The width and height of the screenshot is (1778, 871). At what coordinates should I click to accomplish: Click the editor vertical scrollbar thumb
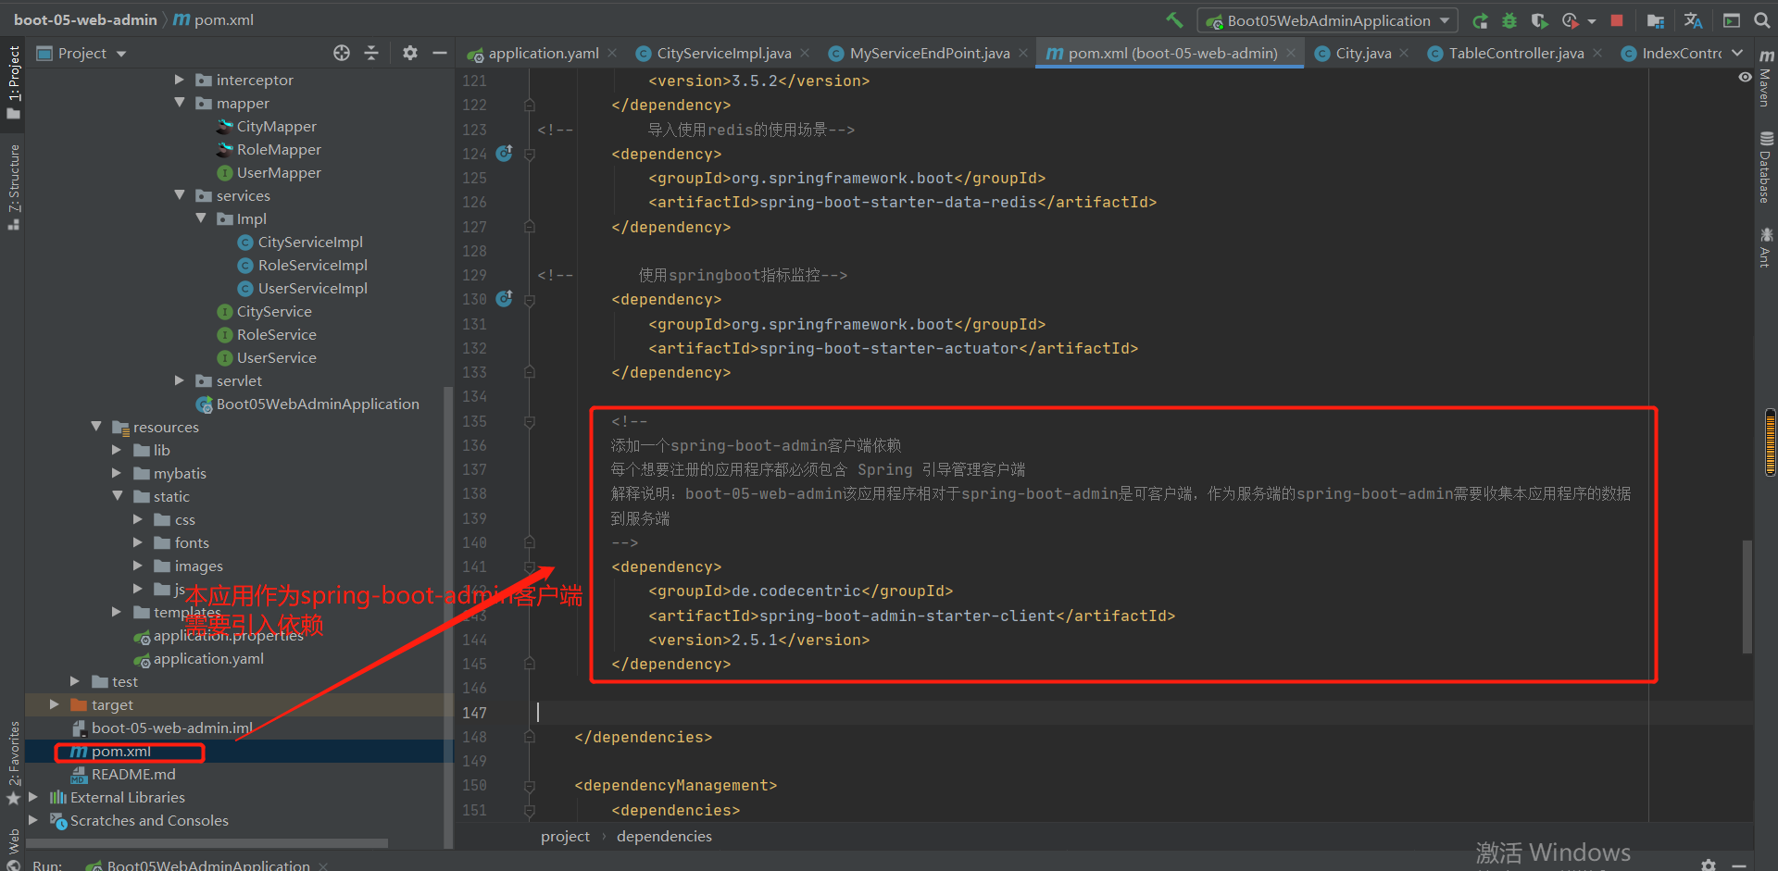[x=1747, y=597]
